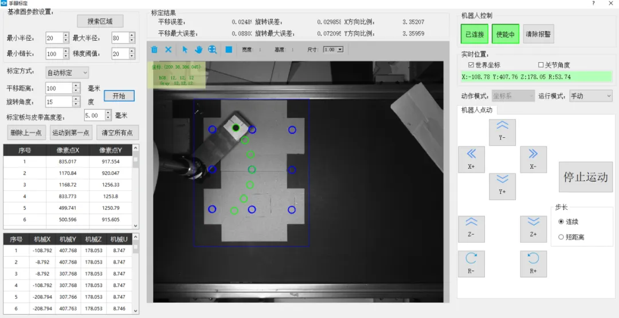The width and height of the screenshot is (619, 318).
Task: Click the blue X clear icon
Action: (168, 50)
